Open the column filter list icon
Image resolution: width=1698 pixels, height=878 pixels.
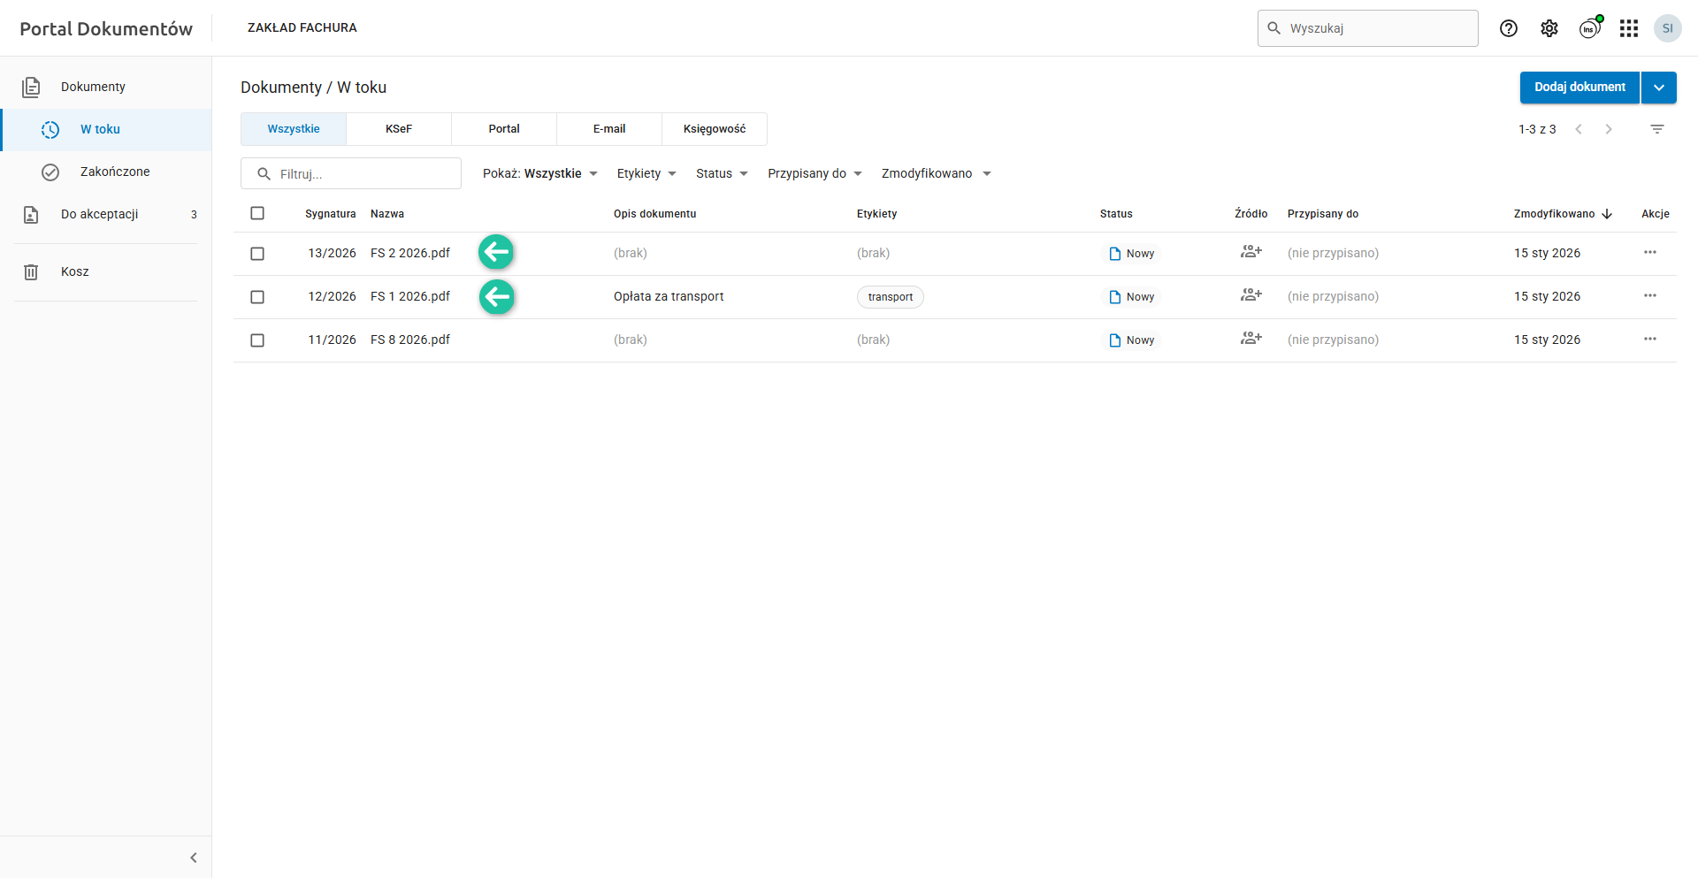tap(1657, 129)
